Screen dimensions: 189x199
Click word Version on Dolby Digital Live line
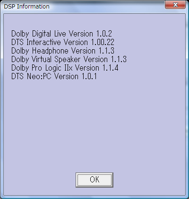(x=81, y=34)
